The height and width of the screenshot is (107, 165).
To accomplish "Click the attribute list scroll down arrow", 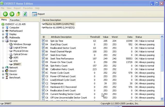I will (162, 99).
